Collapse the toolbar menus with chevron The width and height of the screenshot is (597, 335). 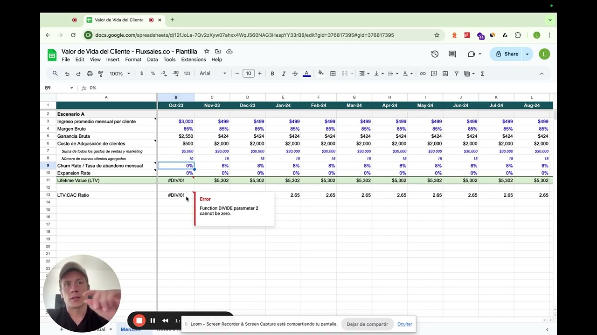(541, 74)
